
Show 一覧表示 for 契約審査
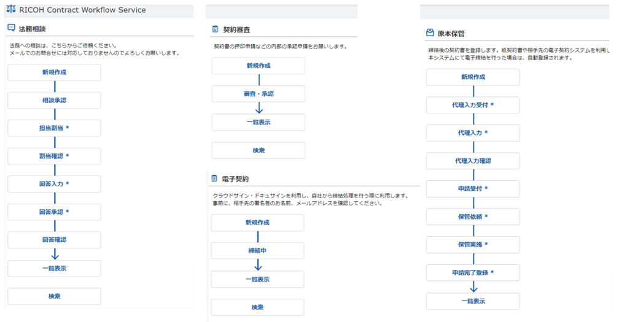pyautogui.click(x=258, y=122)
